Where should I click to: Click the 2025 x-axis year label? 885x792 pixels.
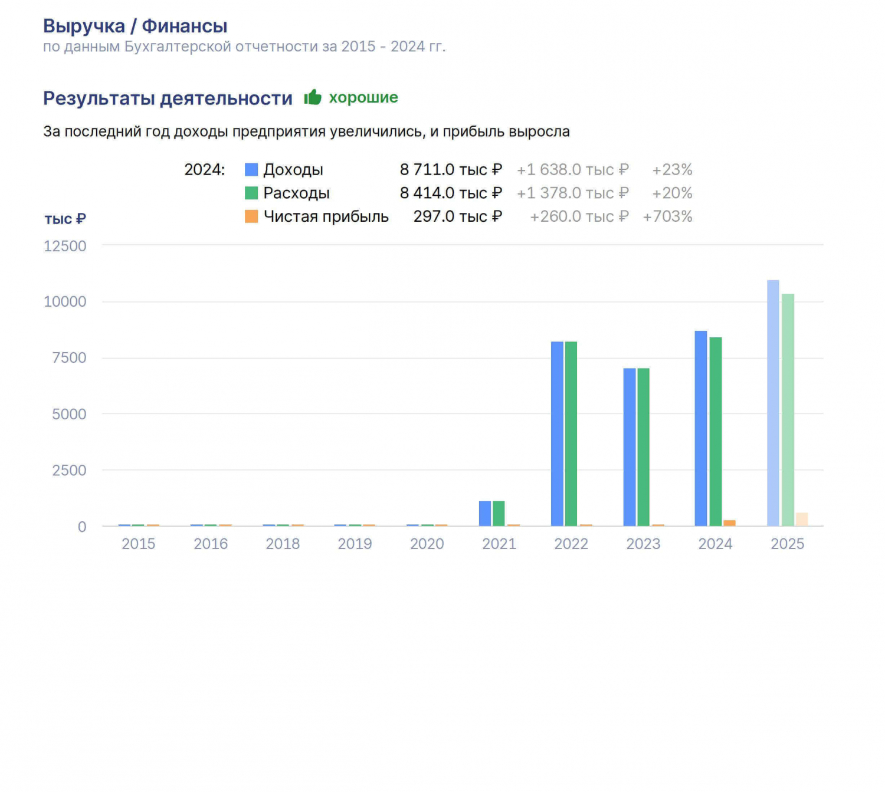tap(788, 544)
